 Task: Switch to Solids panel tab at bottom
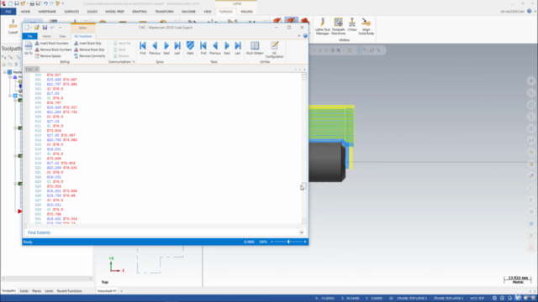(x=24, y=291)
